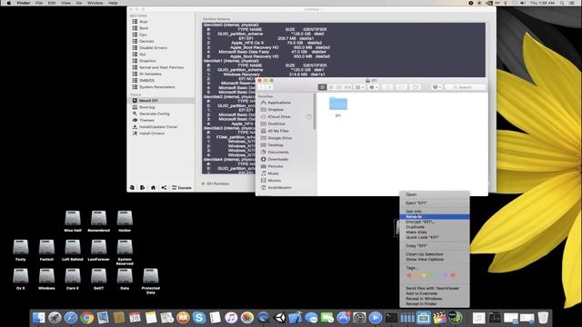The height and width of the screenshot is (327, 582).
Task: Select the Left Behind drive on desktop
Action: pyautogui.click(x=73, y=251)
